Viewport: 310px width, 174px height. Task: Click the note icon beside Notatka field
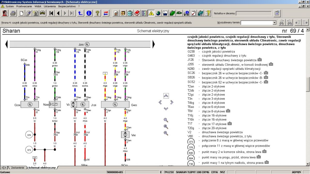click(277, 13)
